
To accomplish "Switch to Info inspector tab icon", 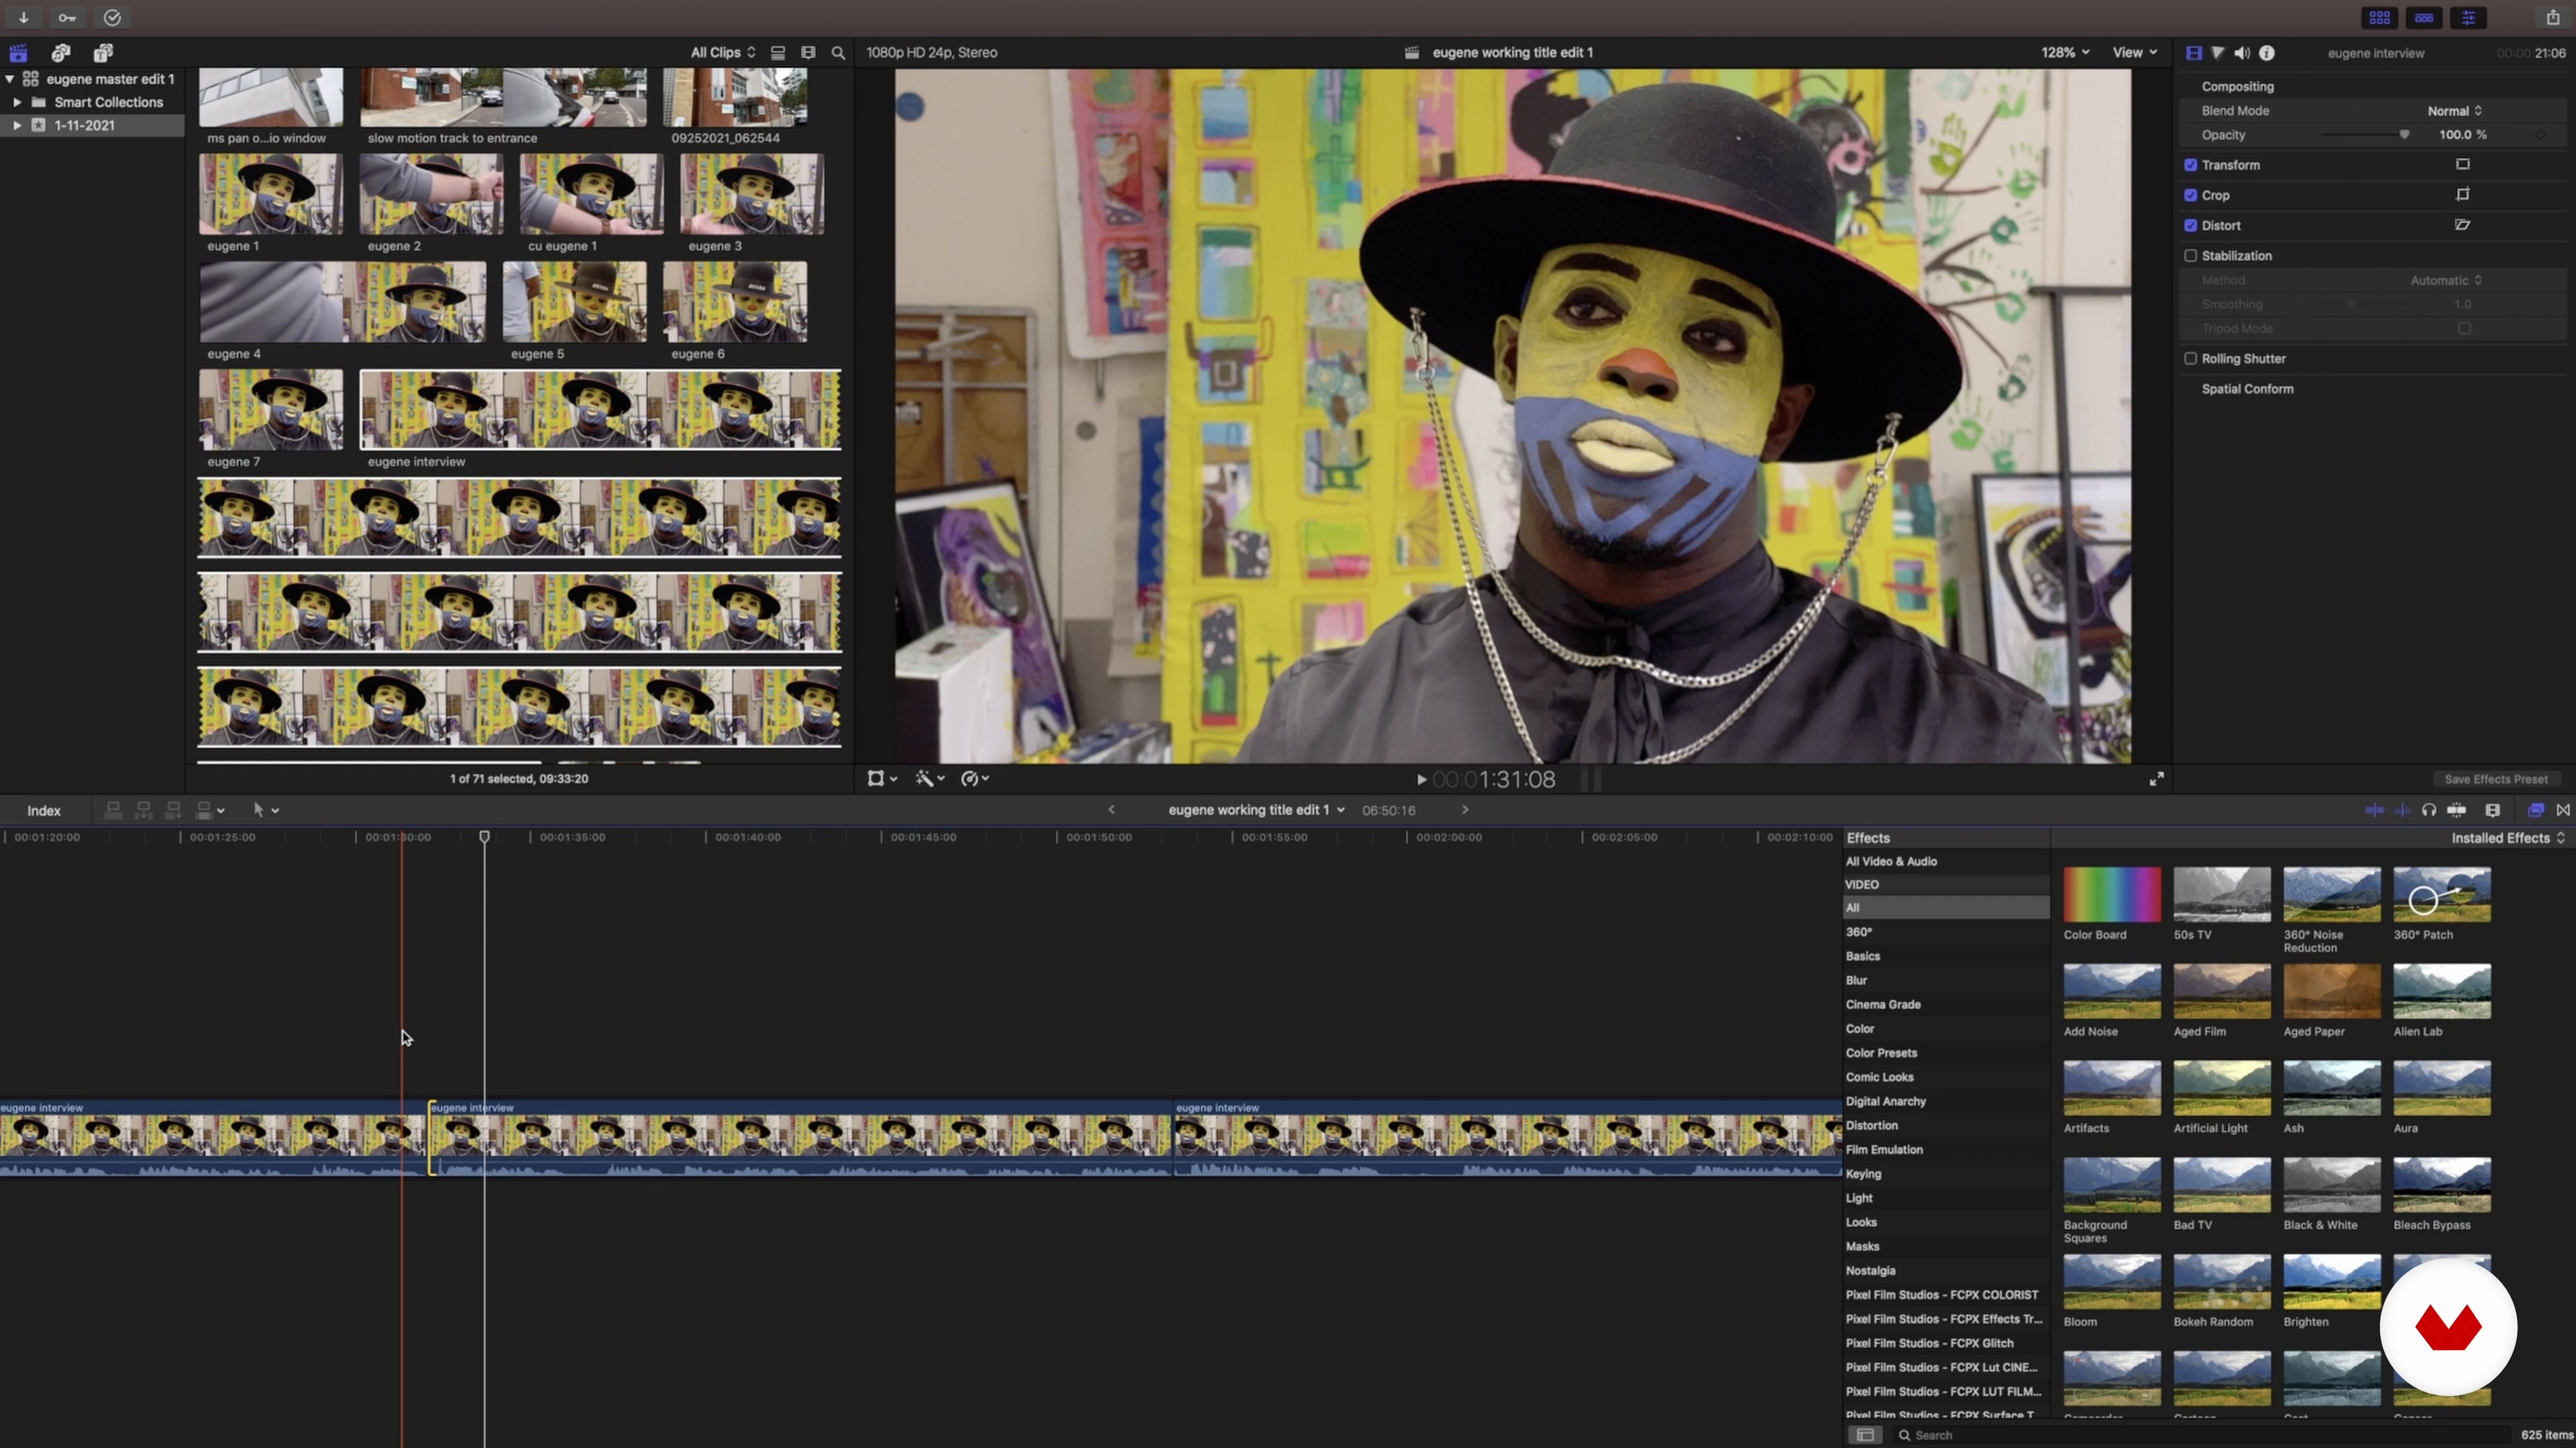I will point(2267,53).
